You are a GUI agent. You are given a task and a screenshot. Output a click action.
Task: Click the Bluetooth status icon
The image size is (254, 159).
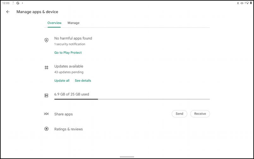(238, 3)
